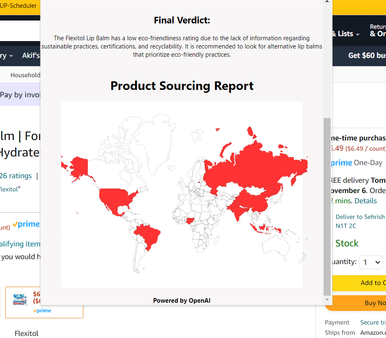Open the 26 ratings link
The width and height of the screenshot is (386, 338).
pyautogui.click(x=16, y=176)
